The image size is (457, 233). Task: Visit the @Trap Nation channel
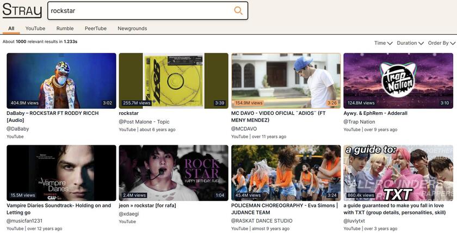click(360, 121)
